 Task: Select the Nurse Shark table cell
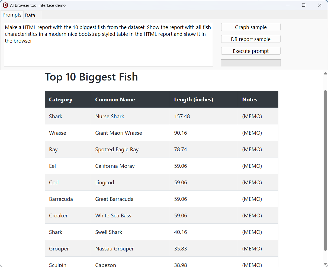pyautogui.click(x=110, y=116)
